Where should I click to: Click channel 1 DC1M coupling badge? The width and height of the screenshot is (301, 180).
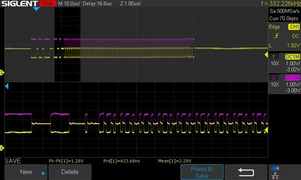(292, 57)
